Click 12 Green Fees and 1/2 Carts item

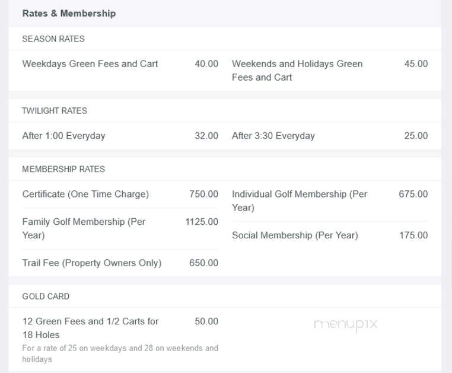(x=91, y=328)
